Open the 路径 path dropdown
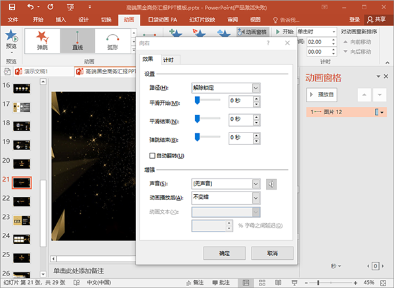 tap(226, 88)
